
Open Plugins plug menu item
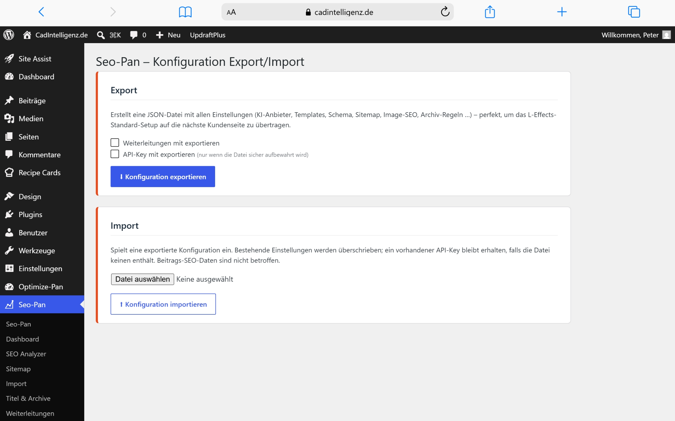42,215
